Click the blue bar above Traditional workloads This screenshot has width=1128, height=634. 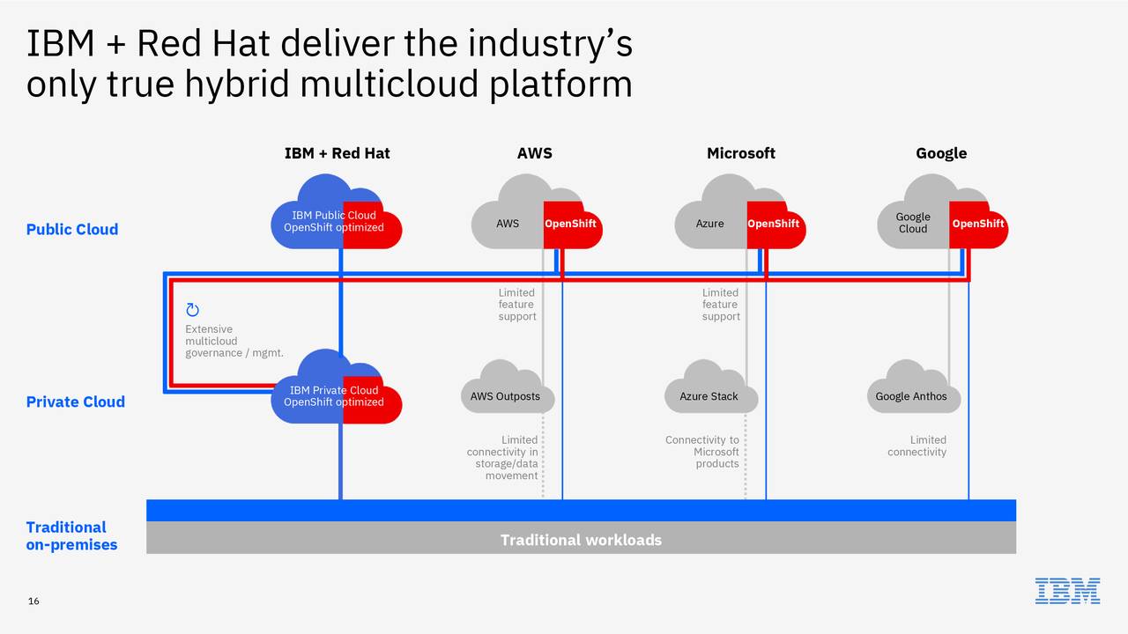pos(581,510)
